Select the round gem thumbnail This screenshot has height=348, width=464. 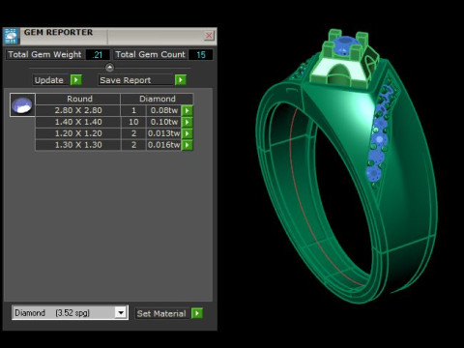[x=22, y=105]
